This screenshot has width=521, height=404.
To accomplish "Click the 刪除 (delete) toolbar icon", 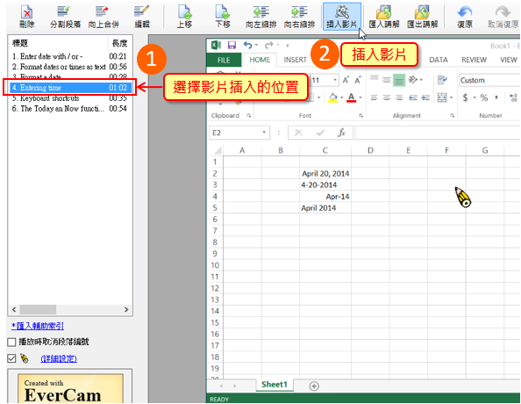I will point(27,17).
